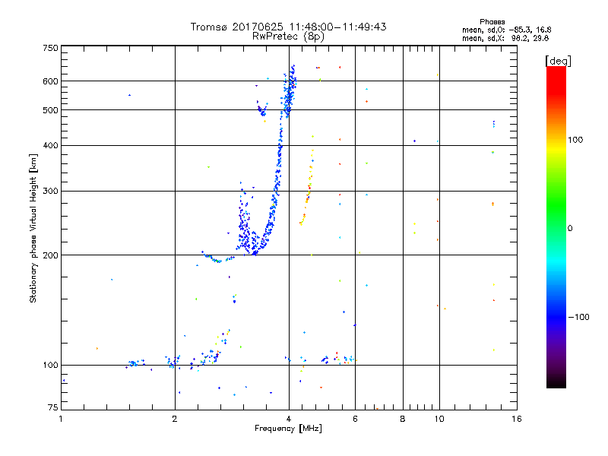The image size is (608, 456).
Task: Click the x-axis label '10'
Action: [439, 419]
